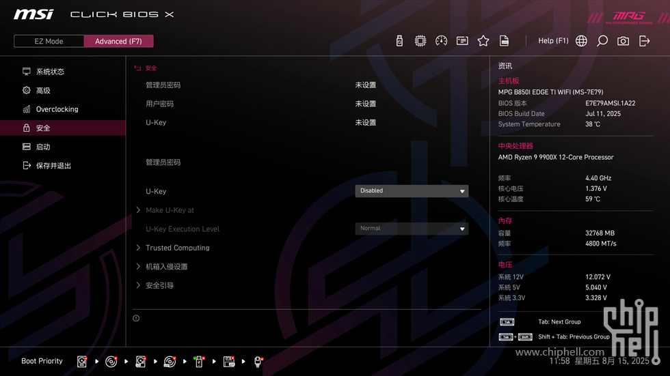Click the search magnifier icon
Image resolution: width=670 pixels, height=376 pixels.
point(602,41)
